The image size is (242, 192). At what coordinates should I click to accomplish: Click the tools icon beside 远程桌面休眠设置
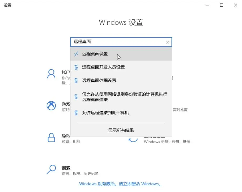76,81
